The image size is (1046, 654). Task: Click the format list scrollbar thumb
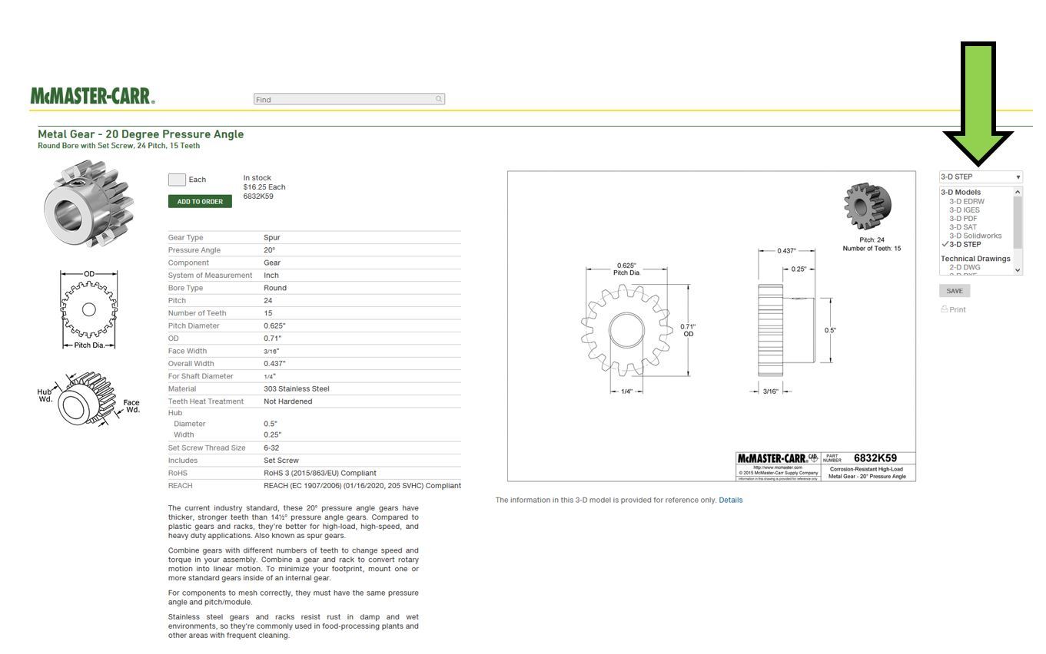coord(1018,222)
